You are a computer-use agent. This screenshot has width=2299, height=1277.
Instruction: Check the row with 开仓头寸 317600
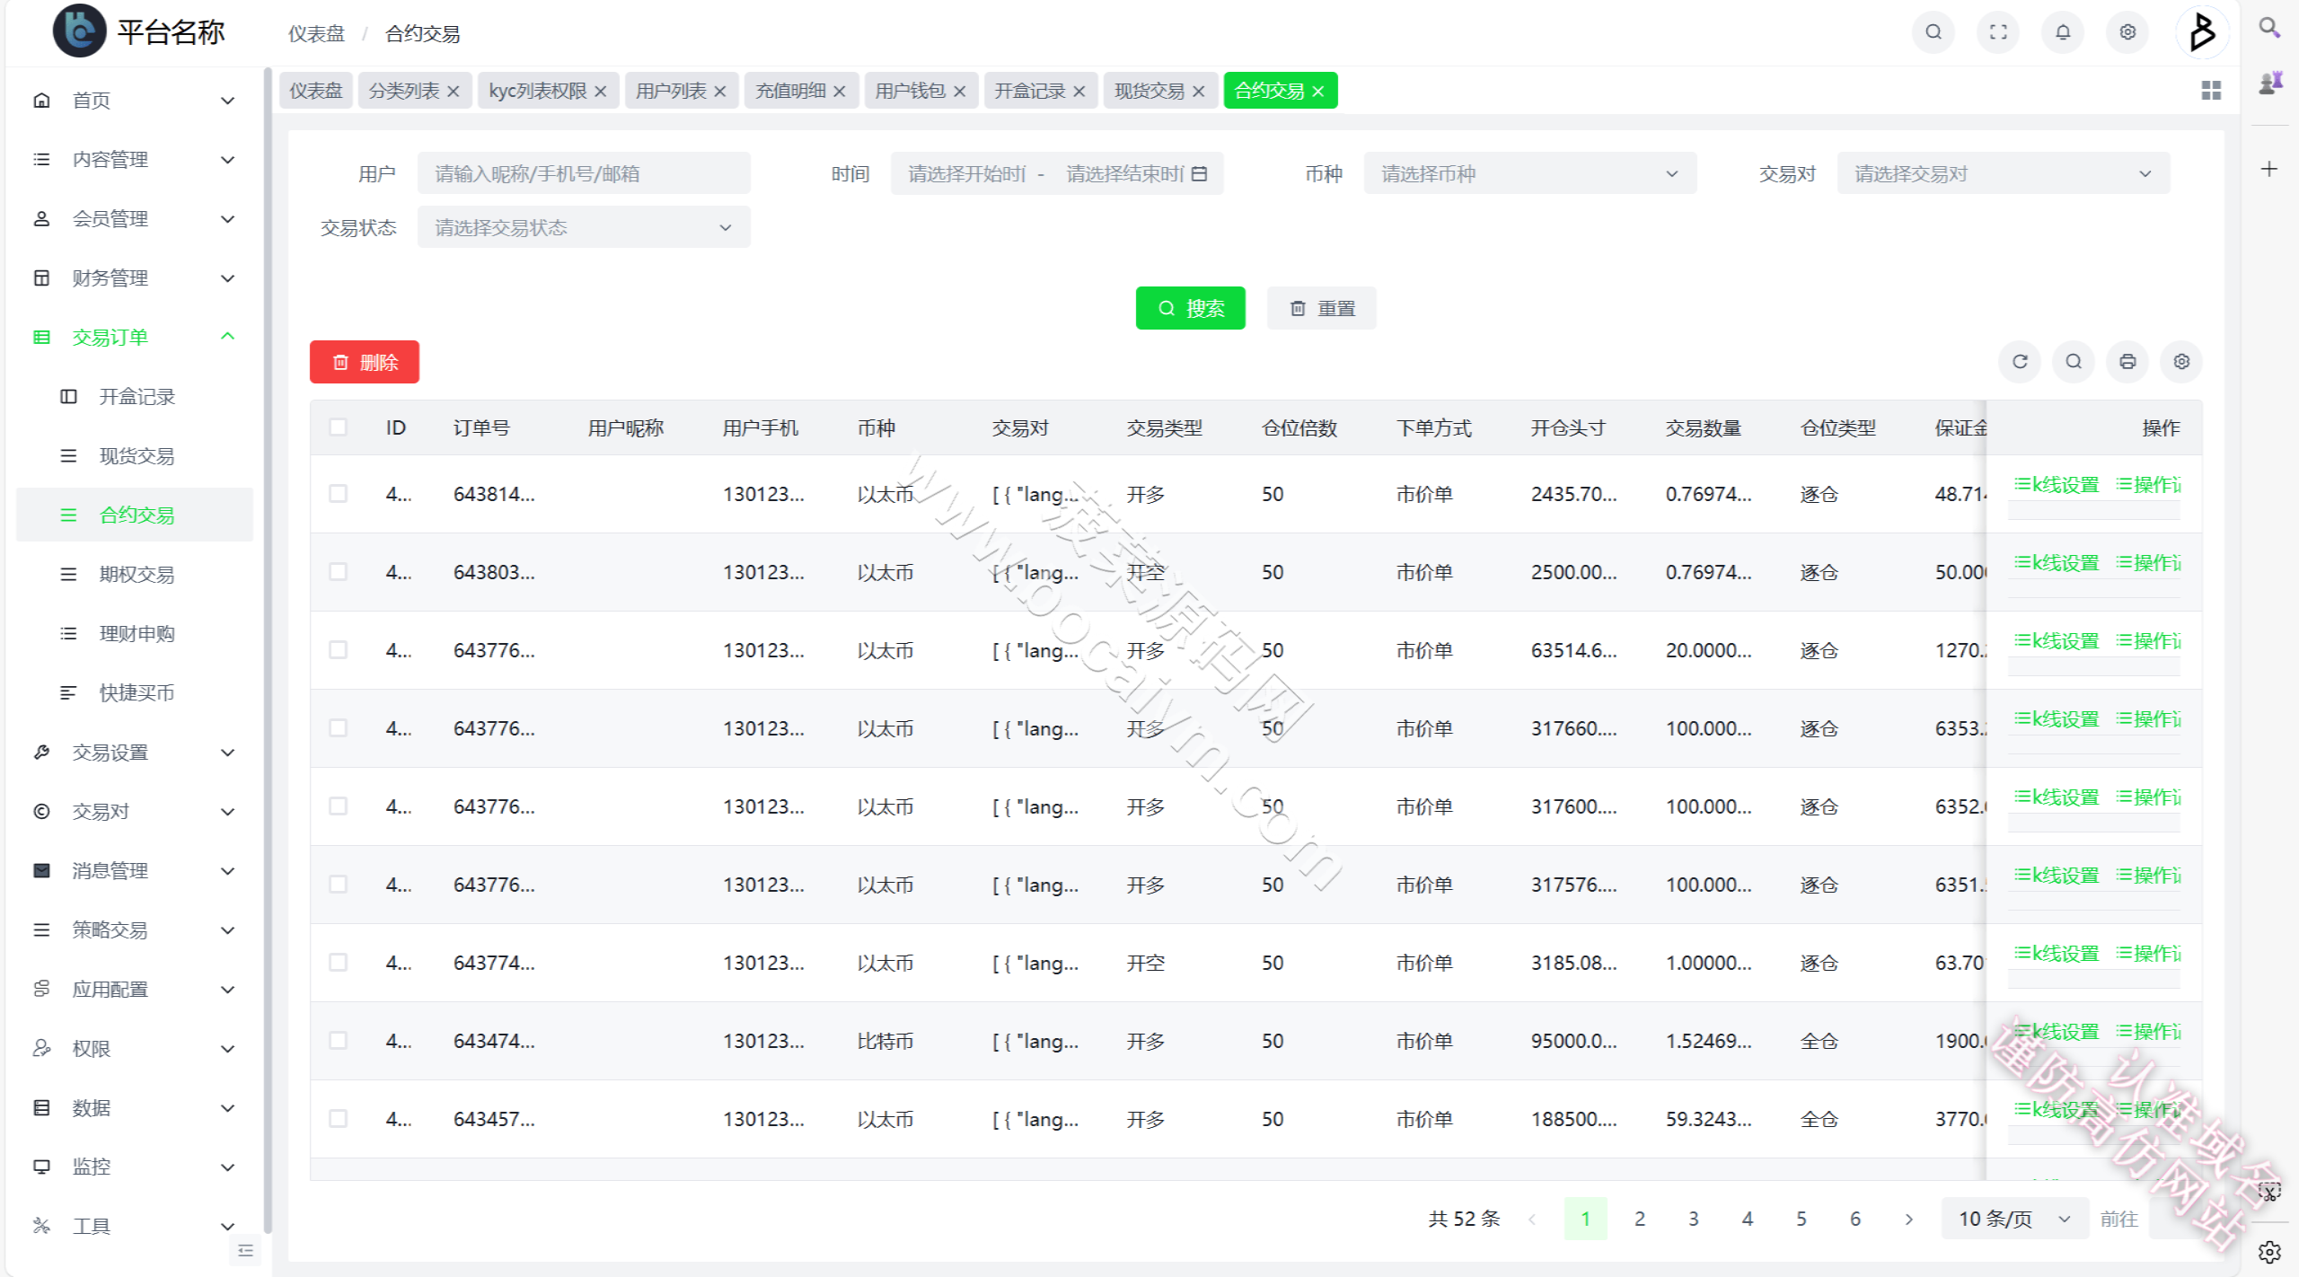click(x=338, y=806)
